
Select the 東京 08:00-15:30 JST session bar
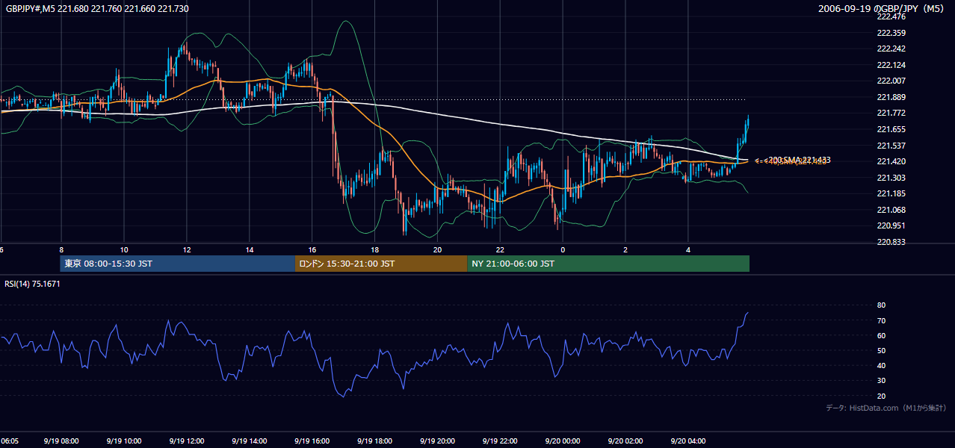click(x=178, y=264)
